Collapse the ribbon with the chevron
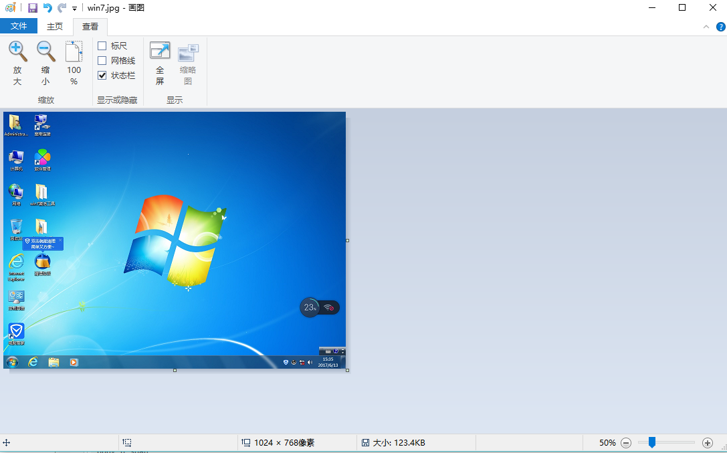This screenshot has width=727, height=453. pos(706,27)
